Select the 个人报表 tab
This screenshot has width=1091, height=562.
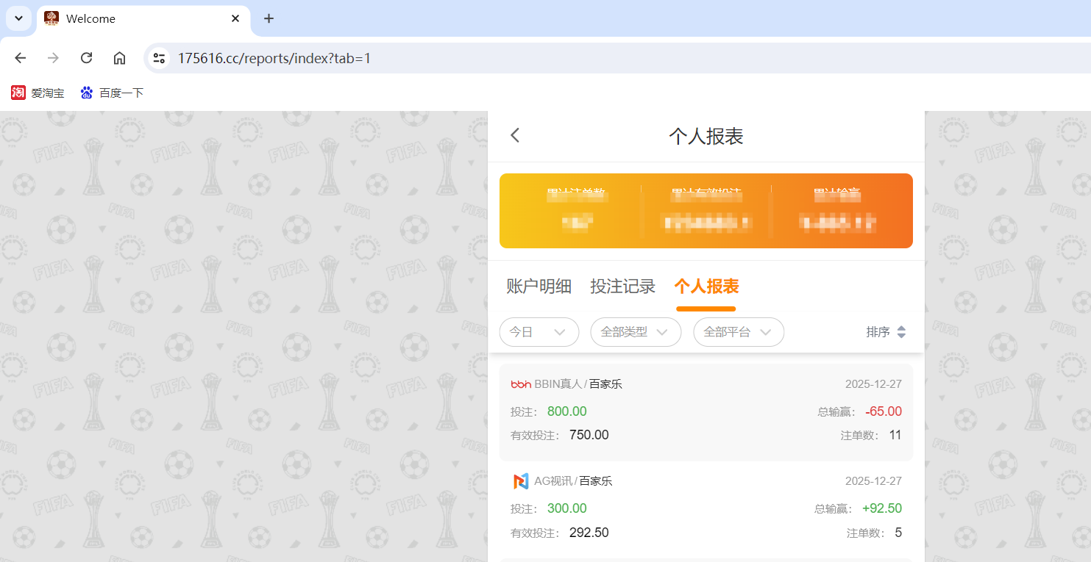(706, 287)
